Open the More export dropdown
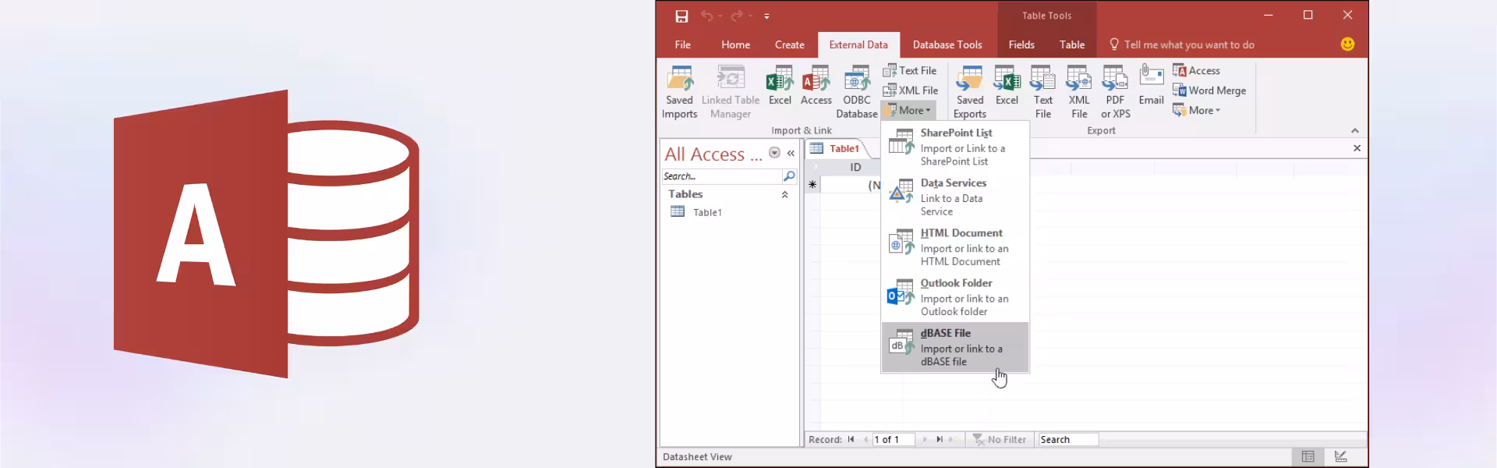1497x468 pixels. (x=1197, y=110)
